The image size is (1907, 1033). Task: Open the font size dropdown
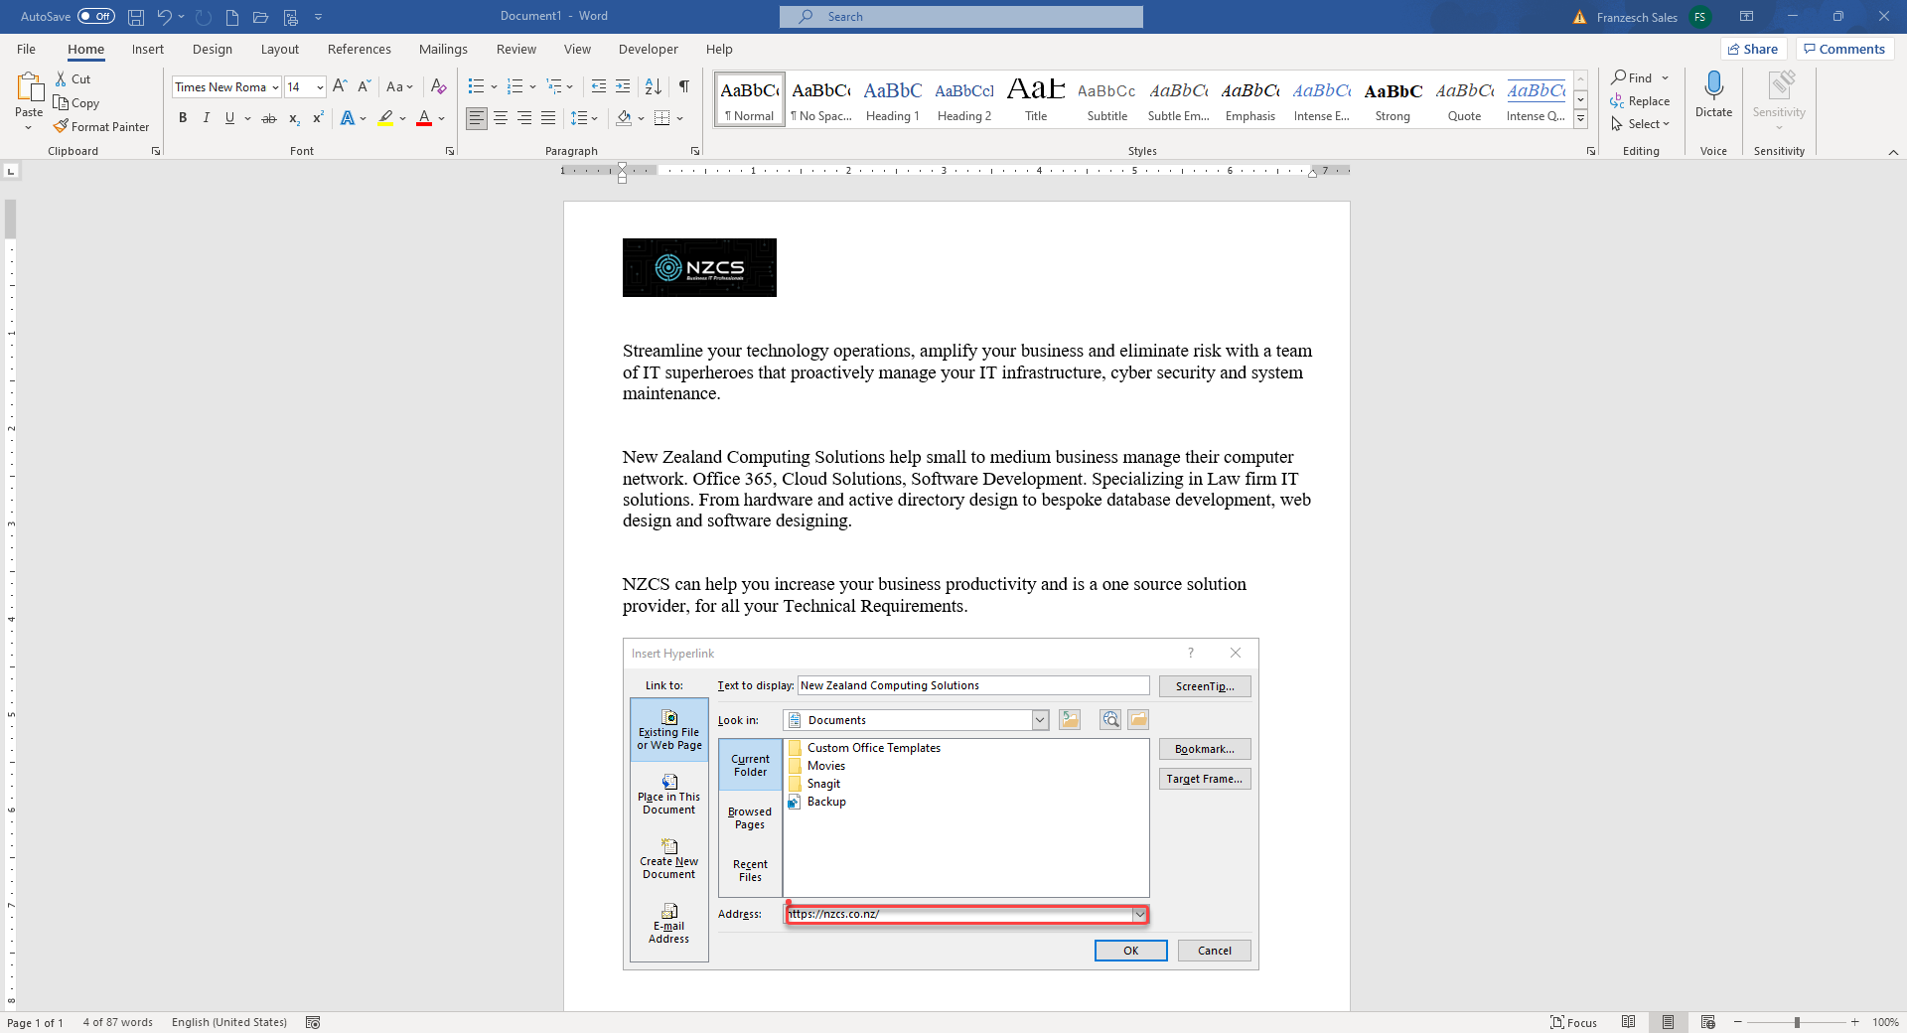317,86
